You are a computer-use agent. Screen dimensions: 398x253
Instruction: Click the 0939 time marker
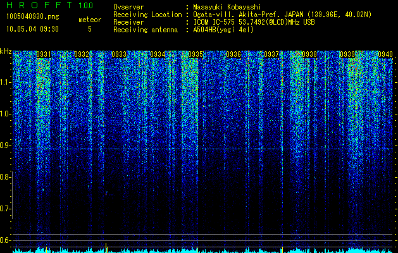click(x=347, y=54)
